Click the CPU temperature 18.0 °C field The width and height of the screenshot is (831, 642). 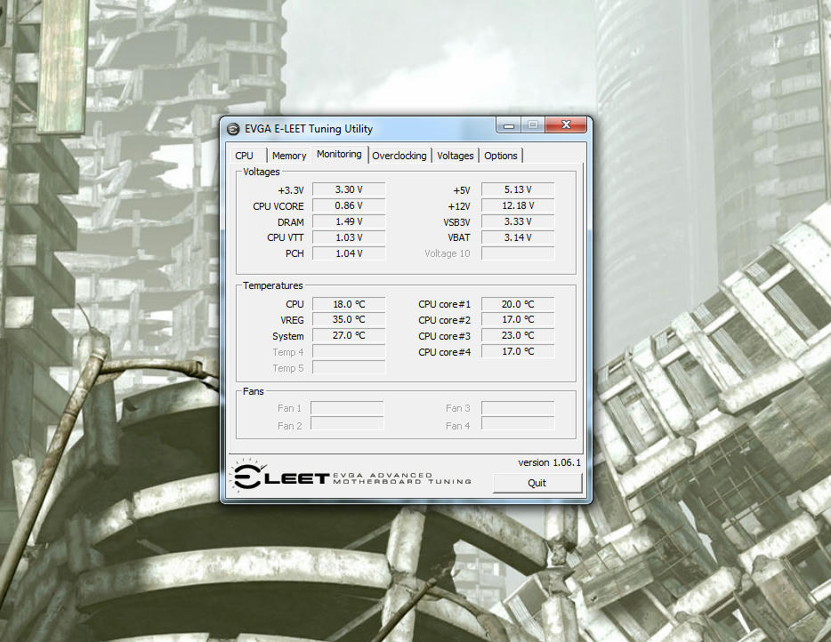click(349, 304)
